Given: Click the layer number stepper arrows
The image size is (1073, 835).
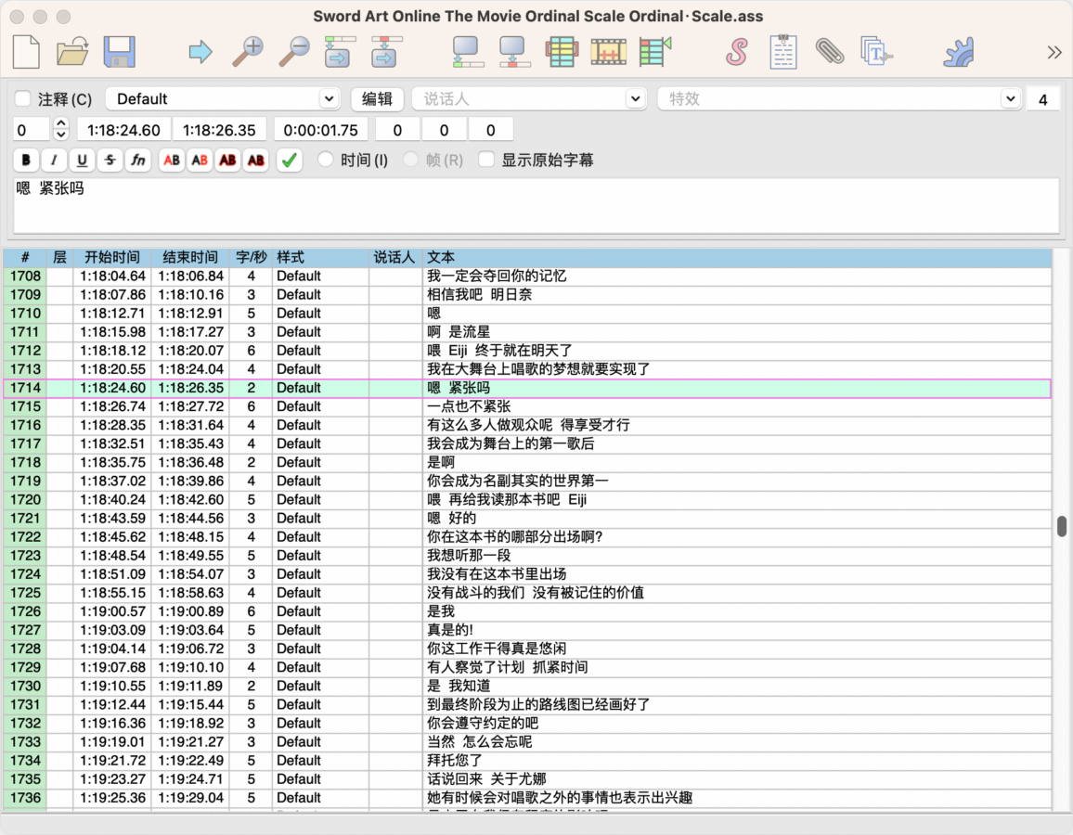Looking at the screenshot, I should [x=61, y=129].
